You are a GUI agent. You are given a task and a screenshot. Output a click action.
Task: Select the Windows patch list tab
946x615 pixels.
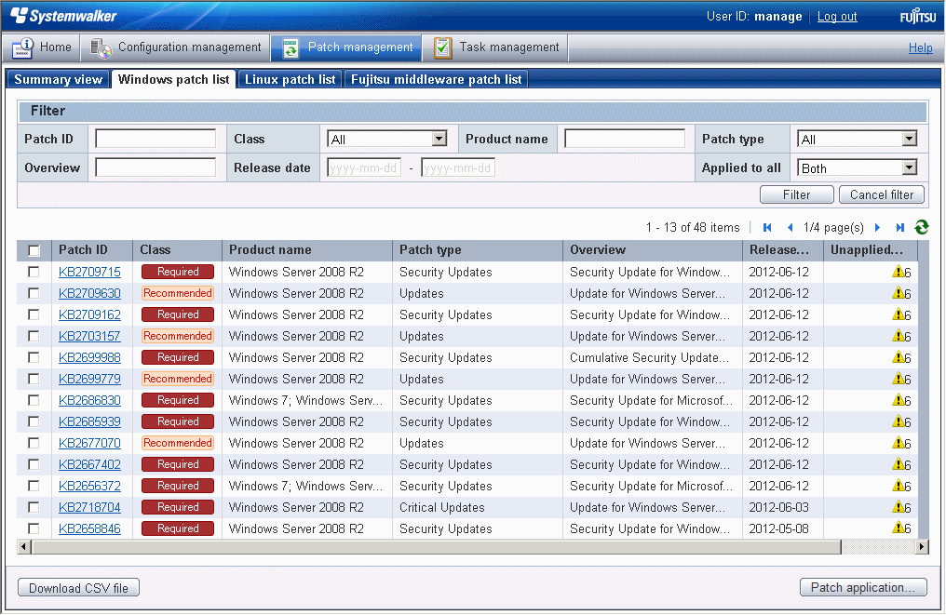click(174, 80)
